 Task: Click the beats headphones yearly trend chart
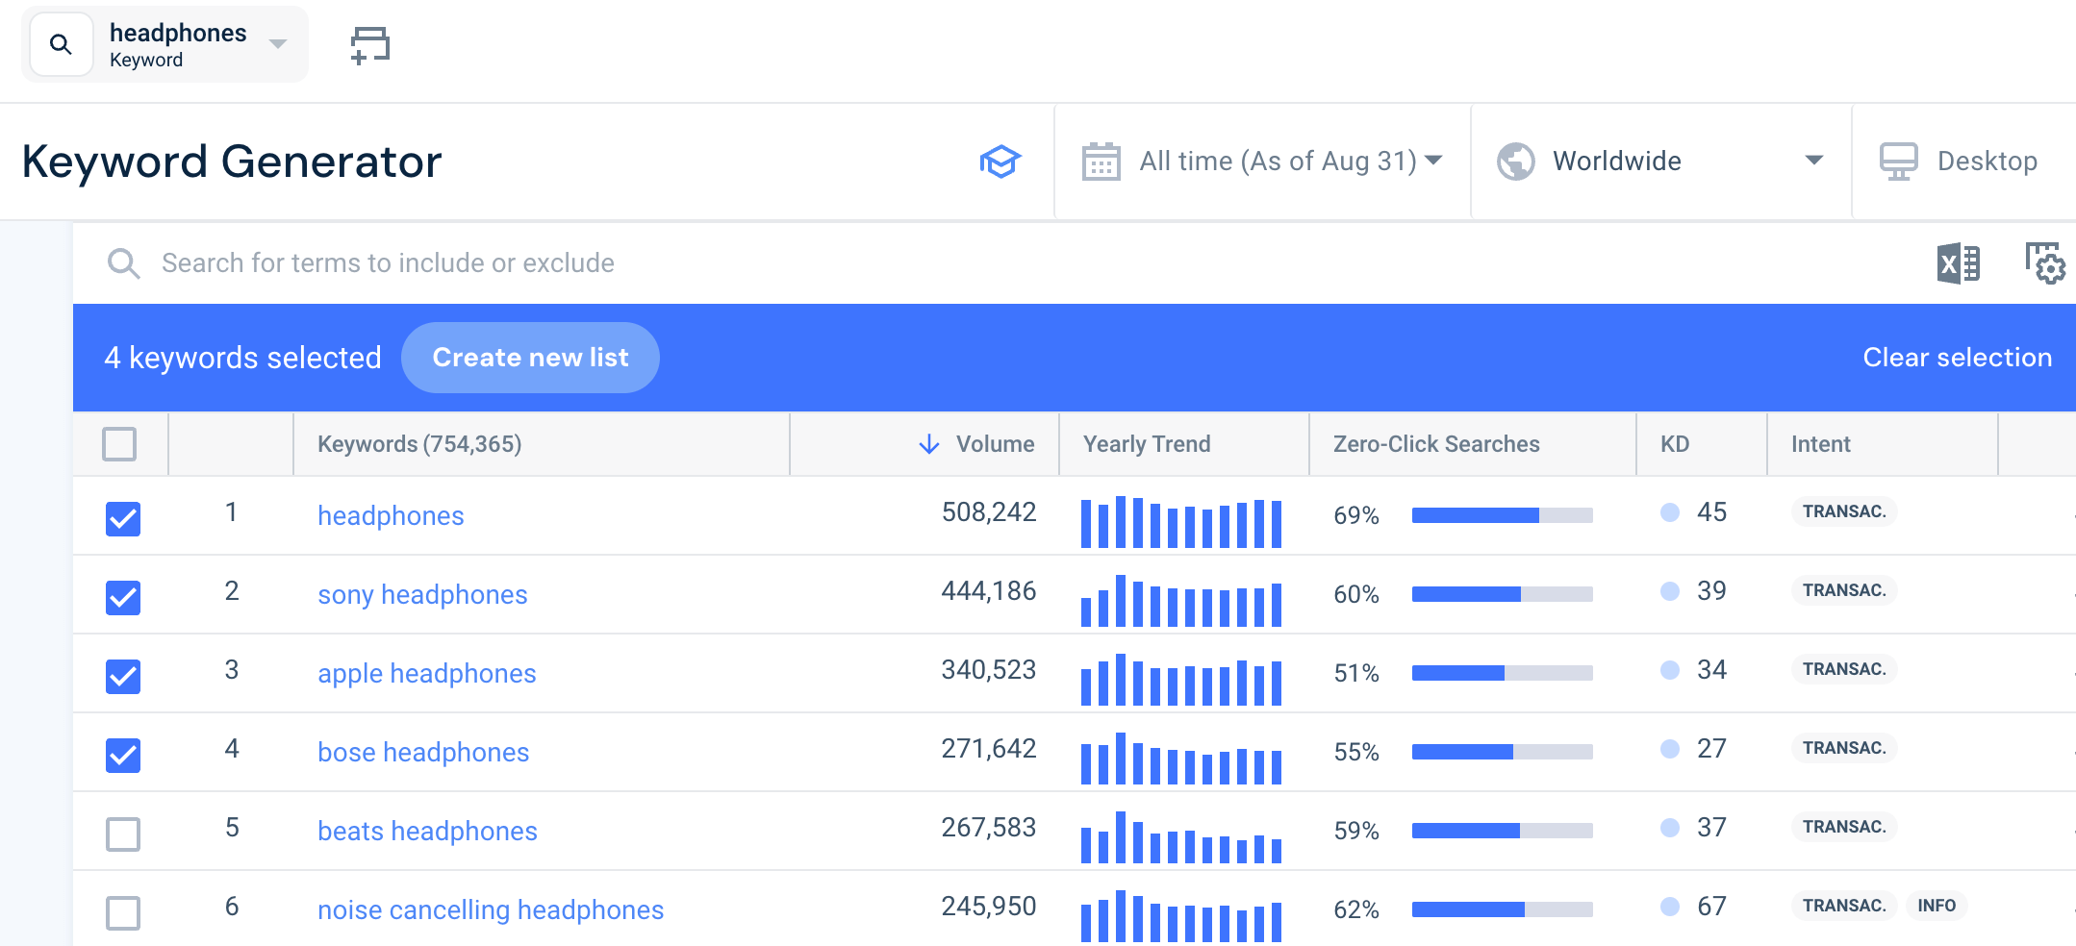point(1181,837)
